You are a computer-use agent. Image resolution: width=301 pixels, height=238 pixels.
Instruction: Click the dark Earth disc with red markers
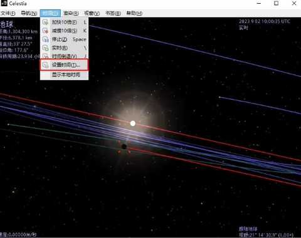124,147
